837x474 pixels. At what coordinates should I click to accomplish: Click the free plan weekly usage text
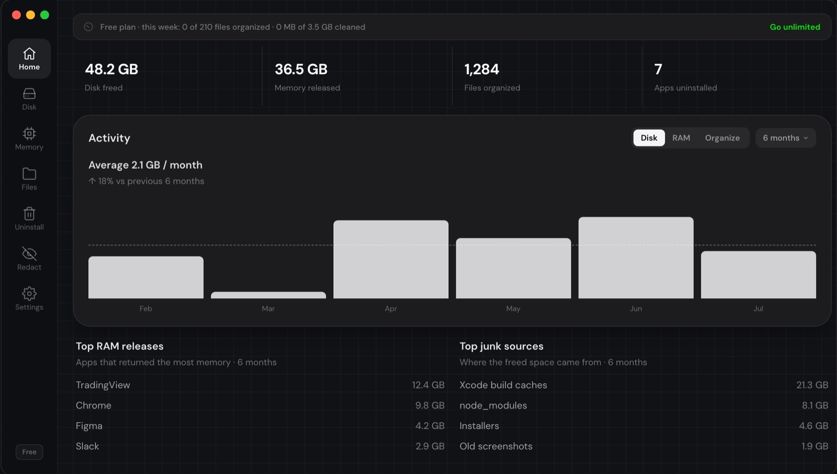point(233,27)
